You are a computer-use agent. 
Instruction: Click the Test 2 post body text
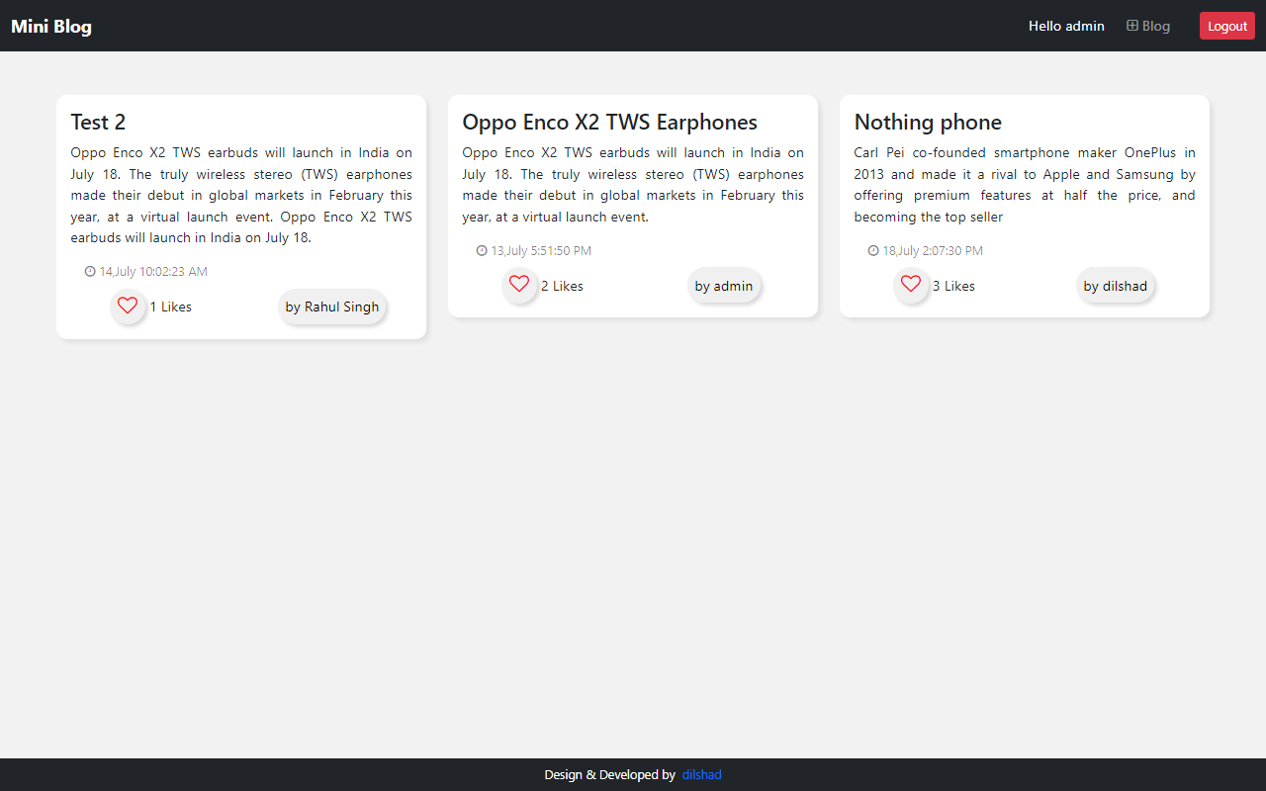(x=241, y=195)
